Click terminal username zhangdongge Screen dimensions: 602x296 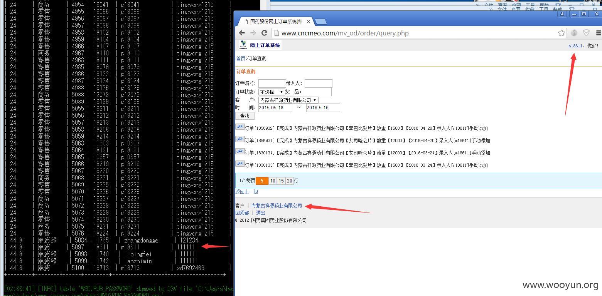(x=141, y=240)
